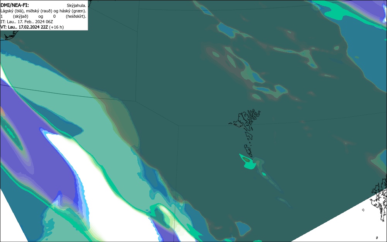Click the Skýjahula label in legend

pos(77,5)
